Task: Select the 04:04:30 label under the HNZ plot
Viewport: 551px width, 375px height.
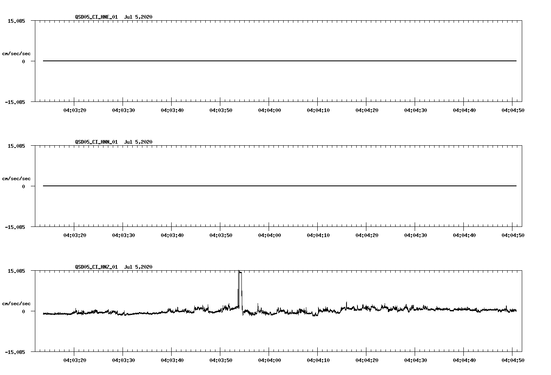Action: click(415, 360)
